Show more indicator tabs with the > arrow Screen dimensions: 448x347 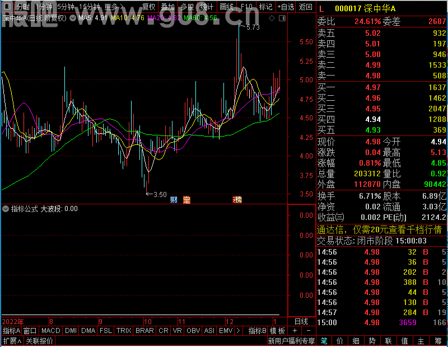[239, 331]
